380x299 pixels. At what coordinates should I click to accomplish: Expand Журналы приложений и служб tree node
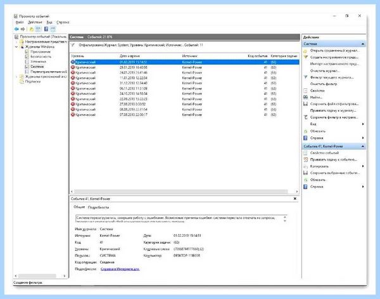point(16,77)
